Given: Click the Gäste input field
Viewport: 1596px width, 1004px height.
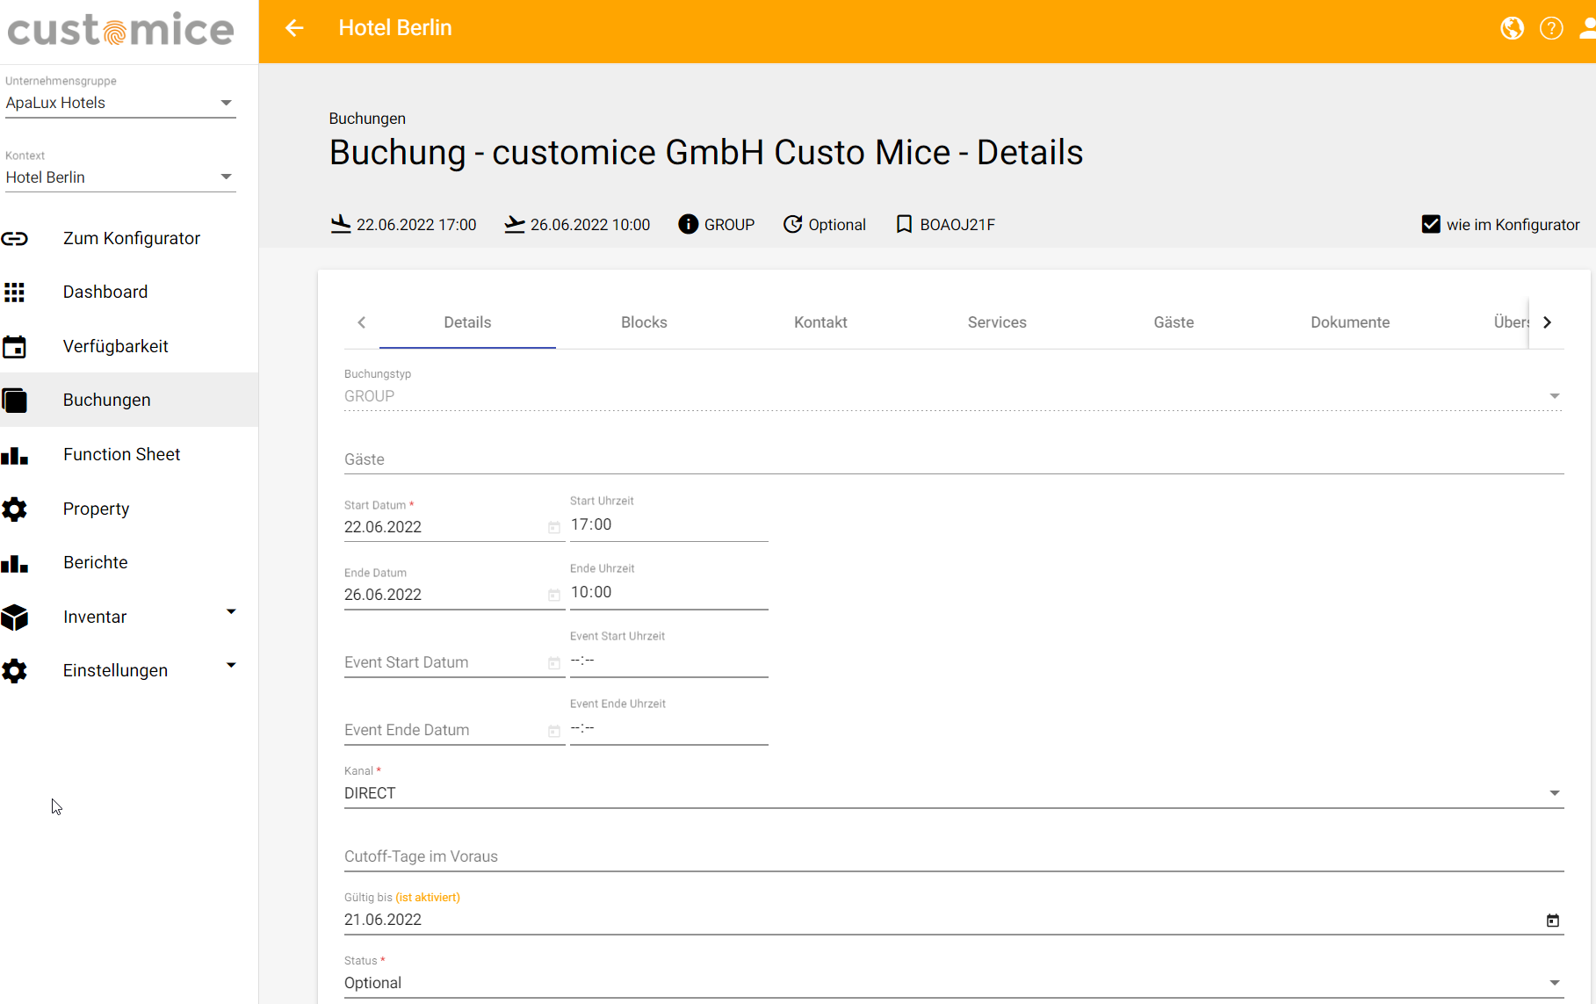Looking at the screenshot, I should tap(954, 459).
